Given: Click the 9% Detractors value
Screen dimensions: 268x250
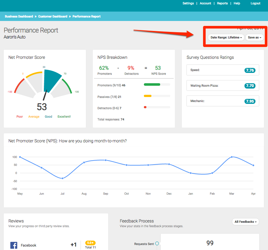Looking at the screenshot, I should 131,68.
